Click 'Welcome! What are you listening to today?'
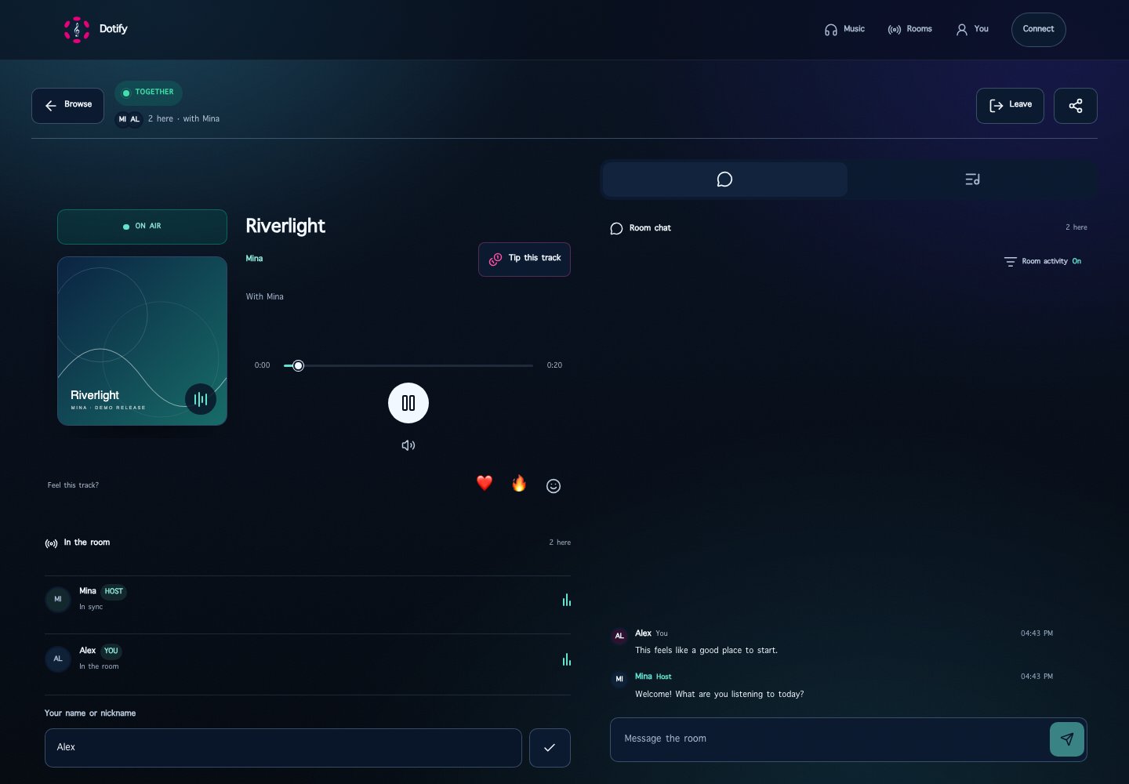This screenshot has width=1129, height=784. tap(719, 695)
